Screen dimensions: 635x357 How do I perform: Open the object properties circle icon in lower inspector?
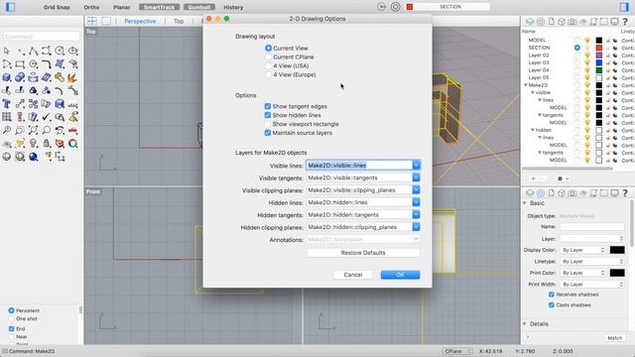[540, 193]
